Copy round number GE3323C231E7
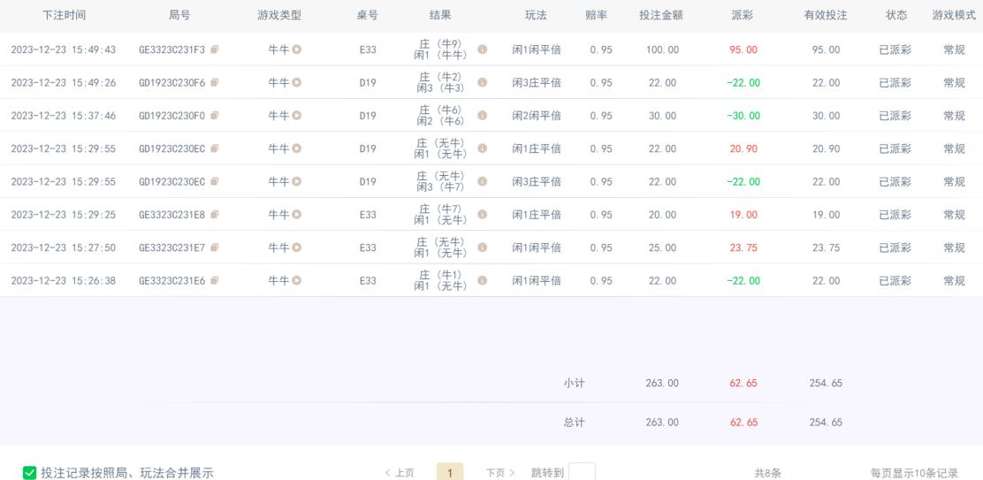Image resolution: width=983 pixels, height=480 pixels. point(215,247)
